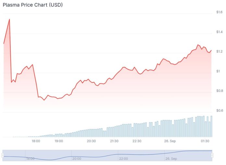Click the Plasma Price Chart (USD) title
The image size is (226, 165).
coord(33,5)
